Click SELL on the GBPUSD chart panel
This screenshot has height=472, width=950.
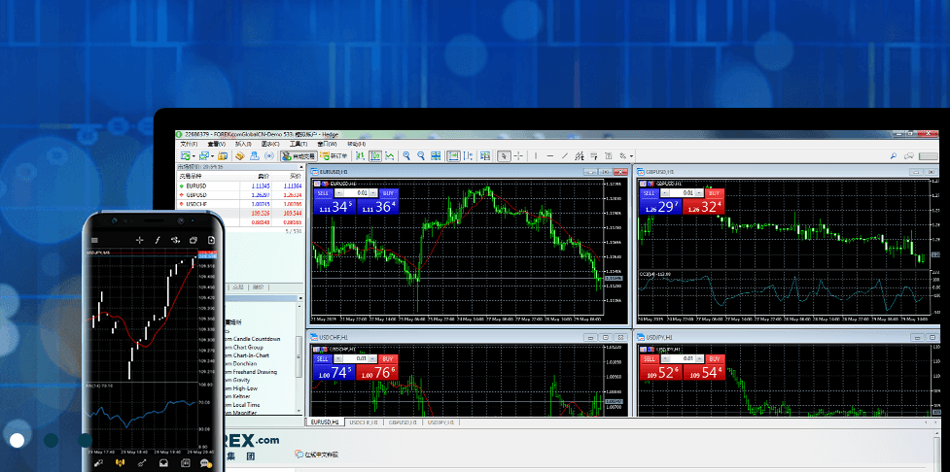click(649, 193)
